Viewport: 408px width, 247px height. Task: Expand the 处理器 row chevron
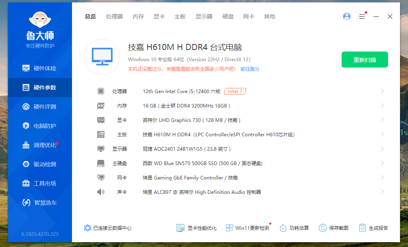tap(382, 91)
